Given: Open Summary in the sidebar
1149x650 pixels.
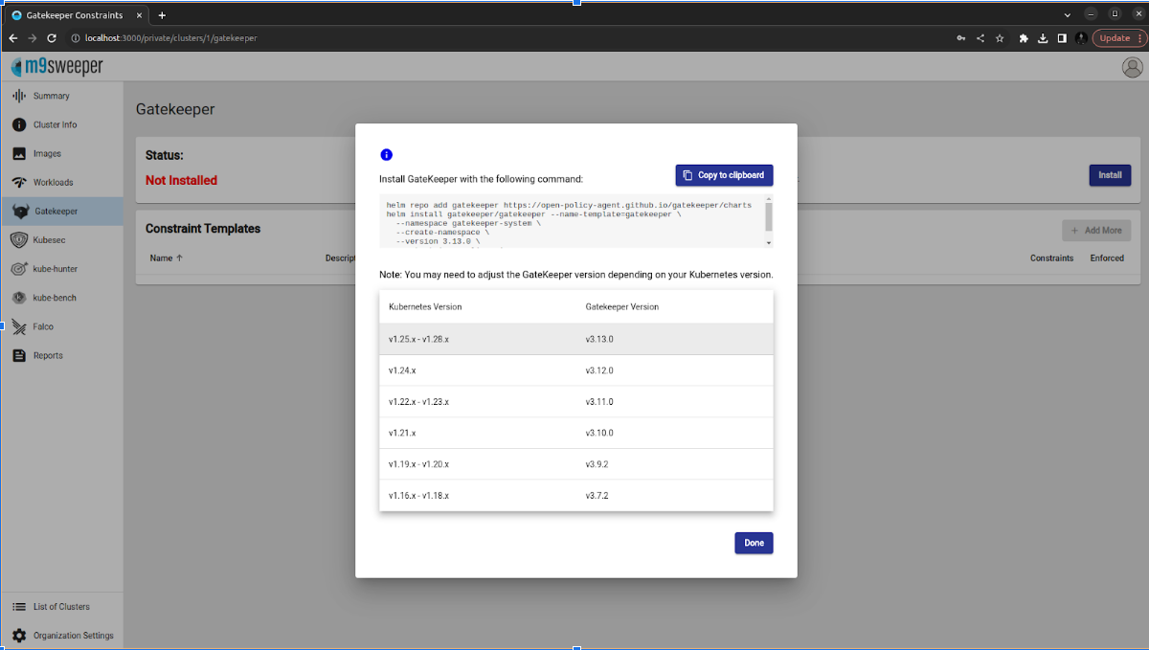Looking at the screenshot, I should (x=51, y=96).
